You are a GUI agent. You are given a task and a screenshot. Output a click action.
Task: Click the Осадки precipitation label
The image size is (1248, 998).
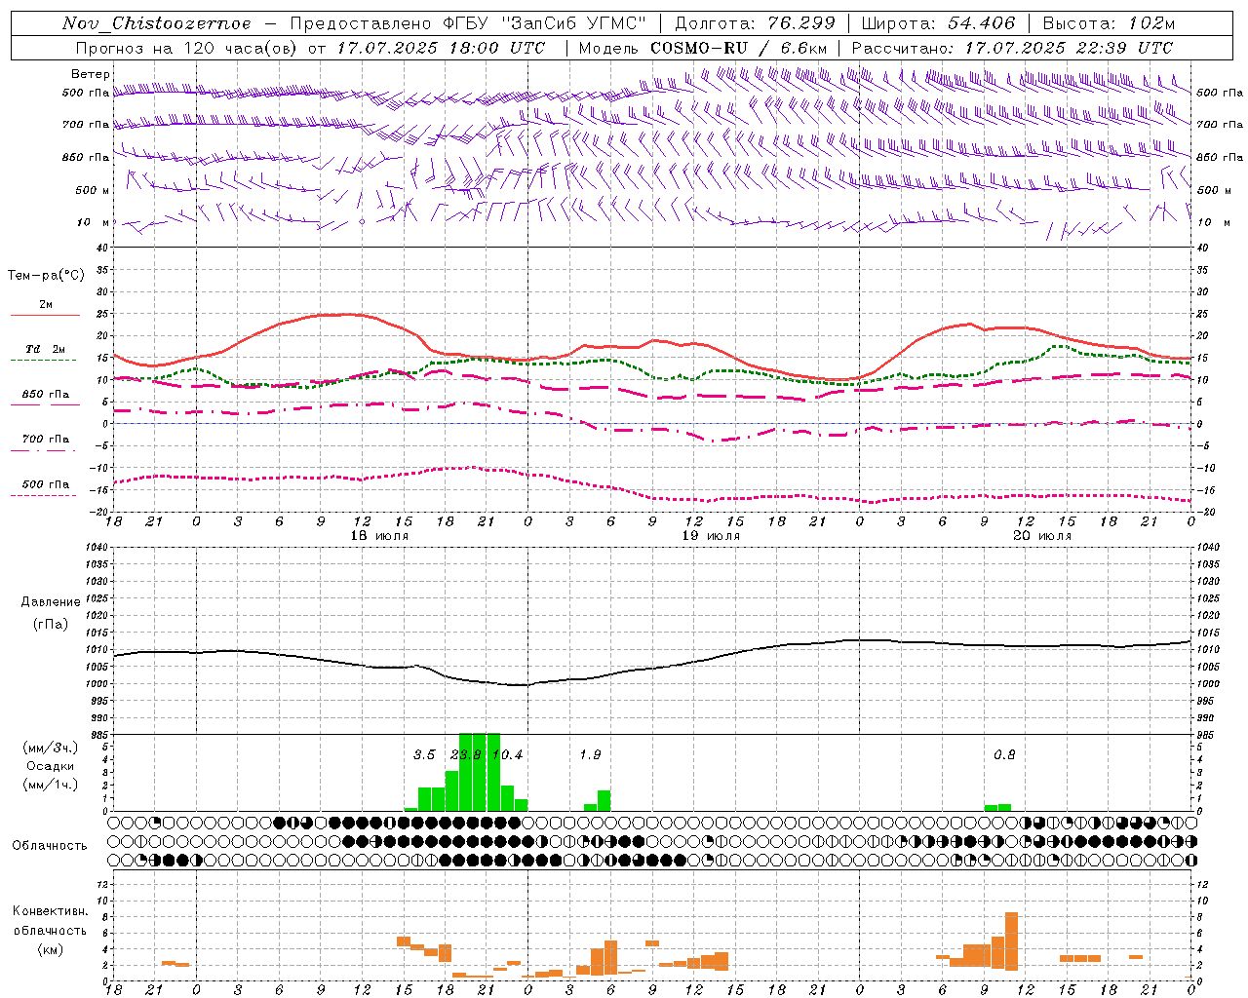[x=51, y=766]
